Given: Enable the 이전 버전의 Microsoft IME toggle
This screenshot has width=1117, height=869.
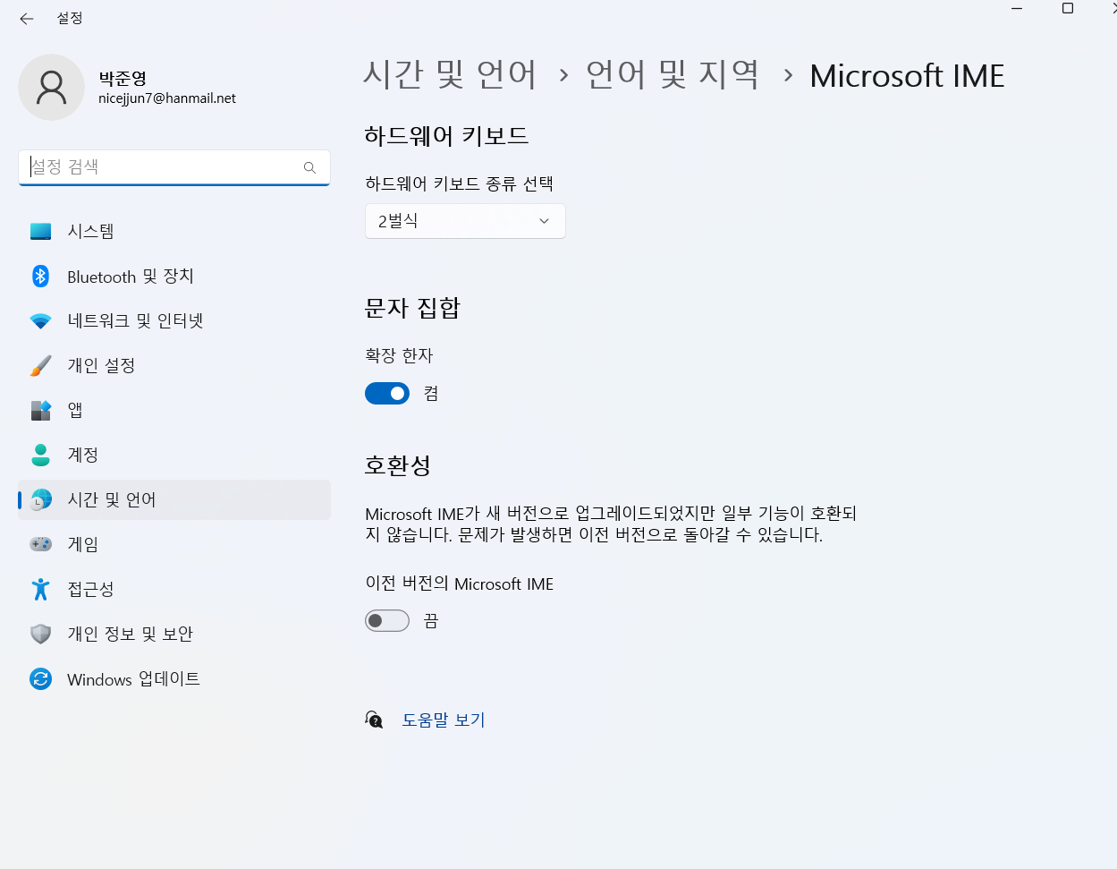Looking at the screenshot, I should tap(387, 620).
